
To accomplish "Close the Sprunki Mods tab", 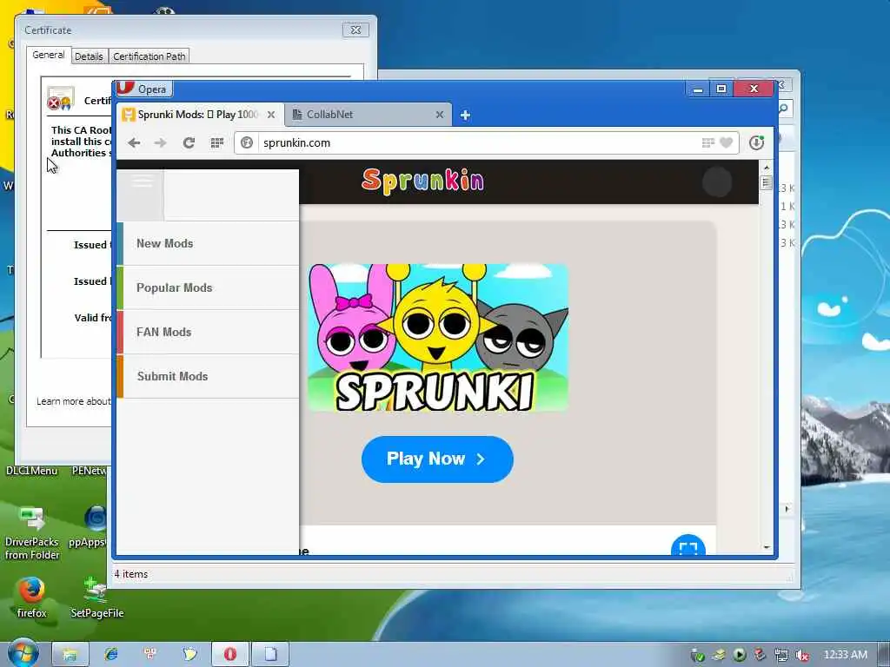I will click(x=271, y=115).
